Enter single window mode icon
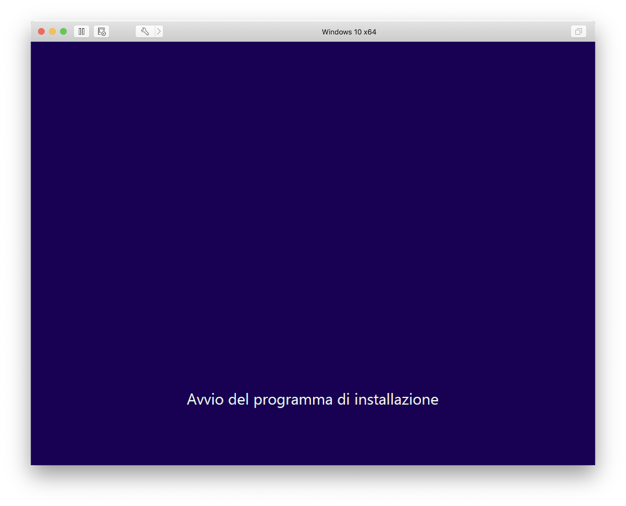 (578, 31)
